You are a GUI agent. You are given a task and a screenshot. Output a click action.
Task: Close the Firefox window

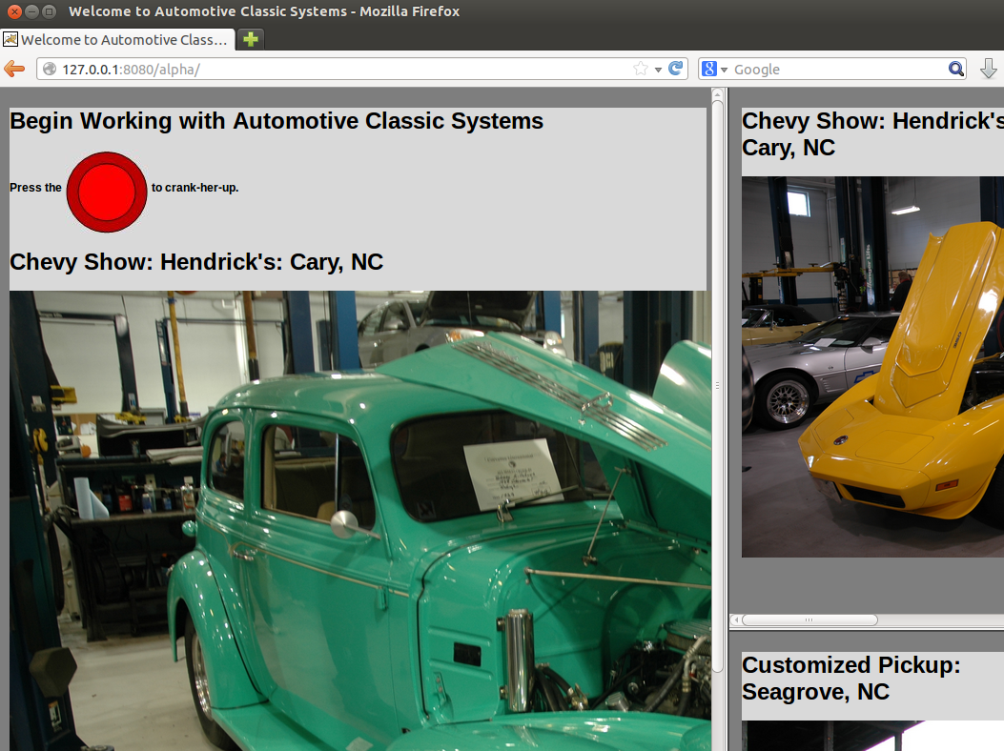(13, 11)
